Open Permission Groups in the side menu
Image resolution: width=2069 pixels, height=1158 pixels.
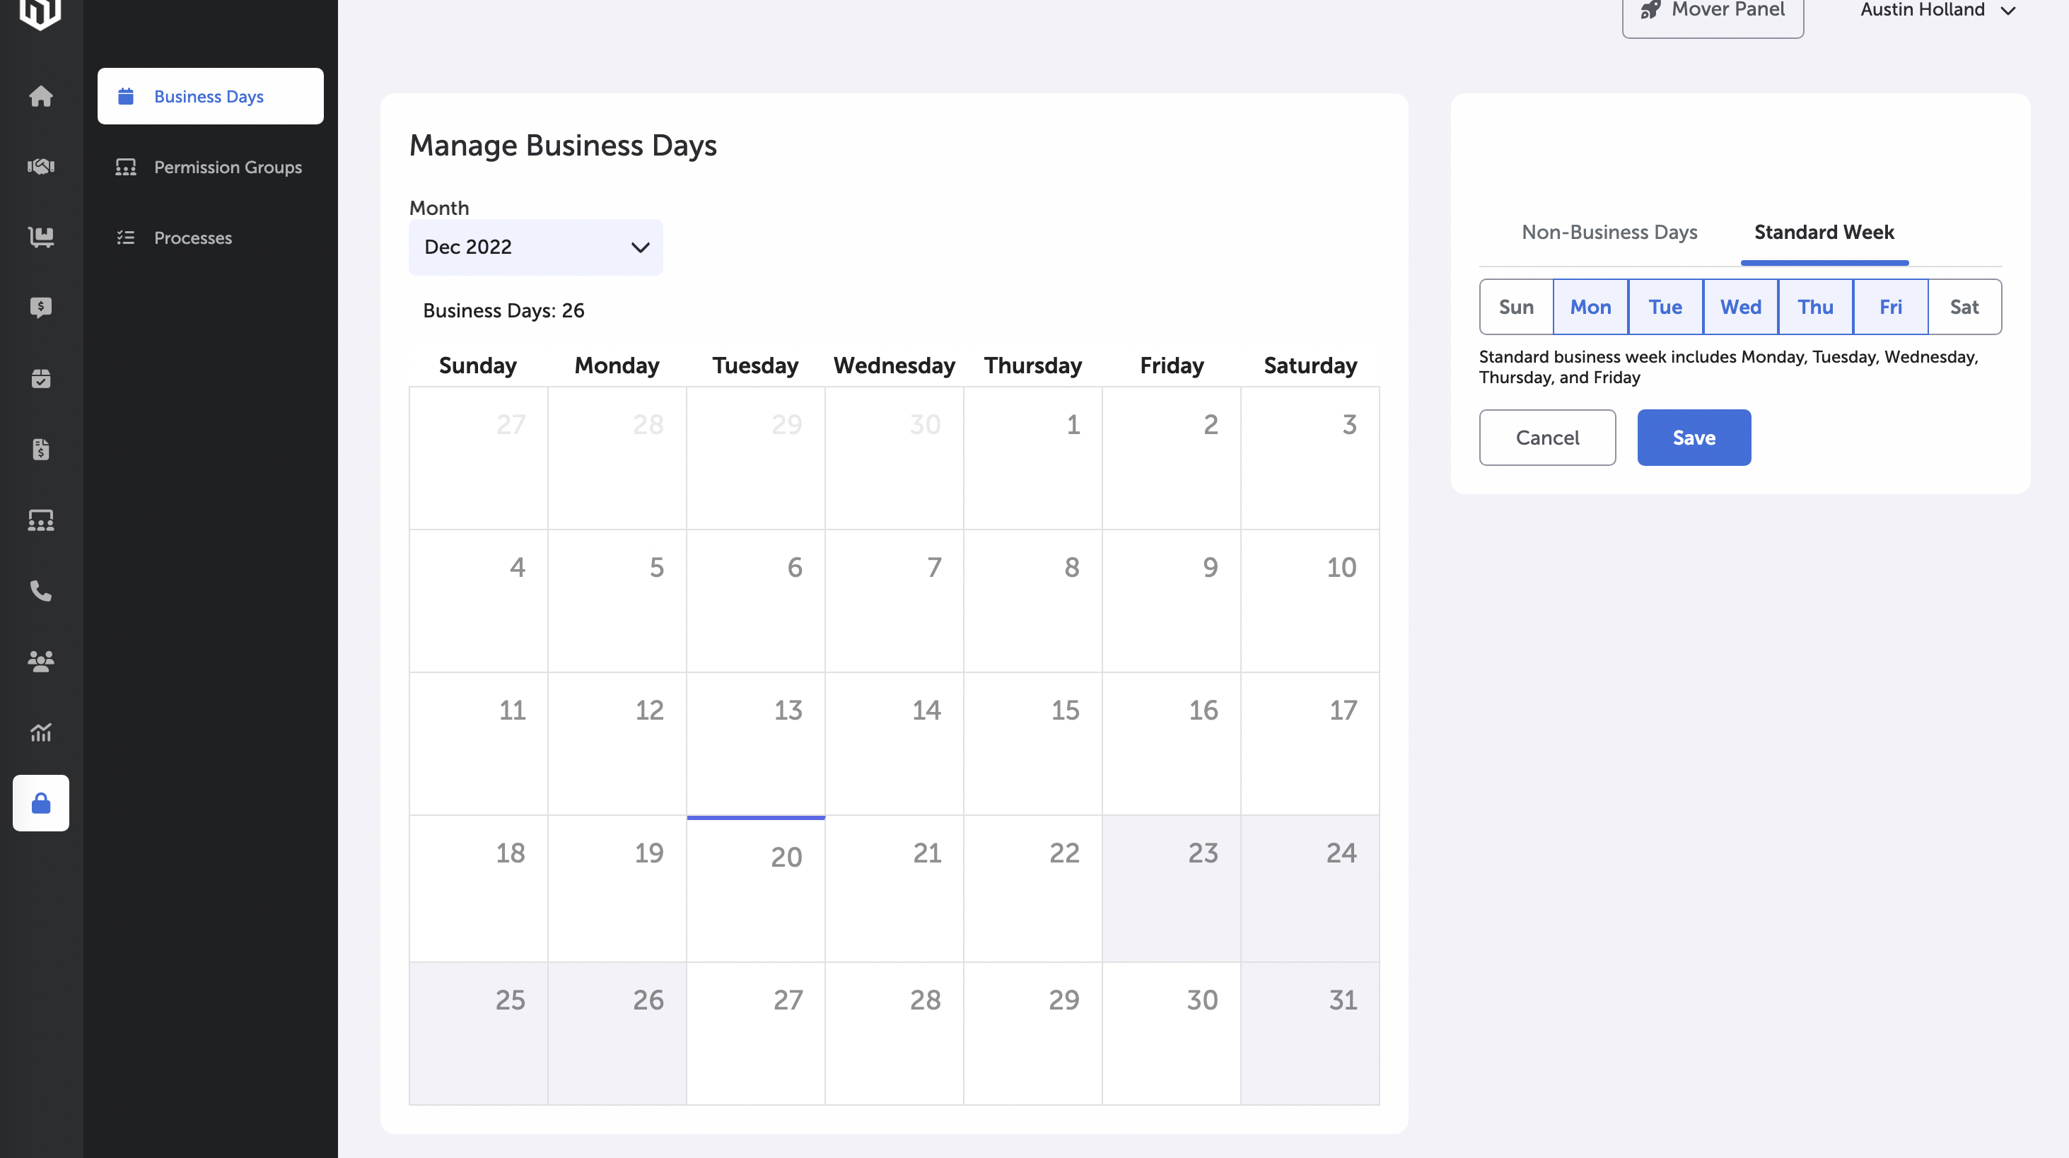(x=211, y=167)
